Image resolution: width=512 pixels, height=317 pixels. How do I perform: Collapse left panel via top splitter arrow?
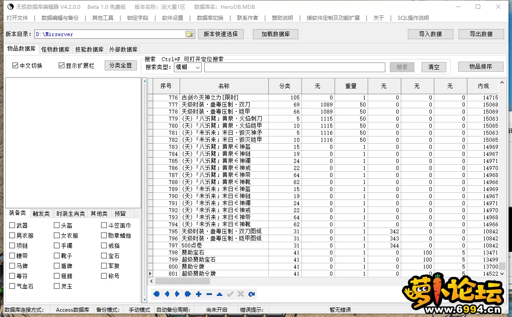(145, 81)
